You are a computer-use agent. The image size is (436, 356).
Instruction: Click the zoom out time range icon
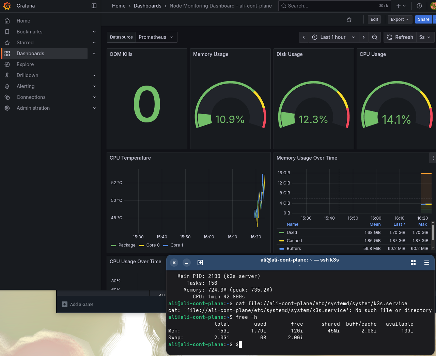click(375, 37)
